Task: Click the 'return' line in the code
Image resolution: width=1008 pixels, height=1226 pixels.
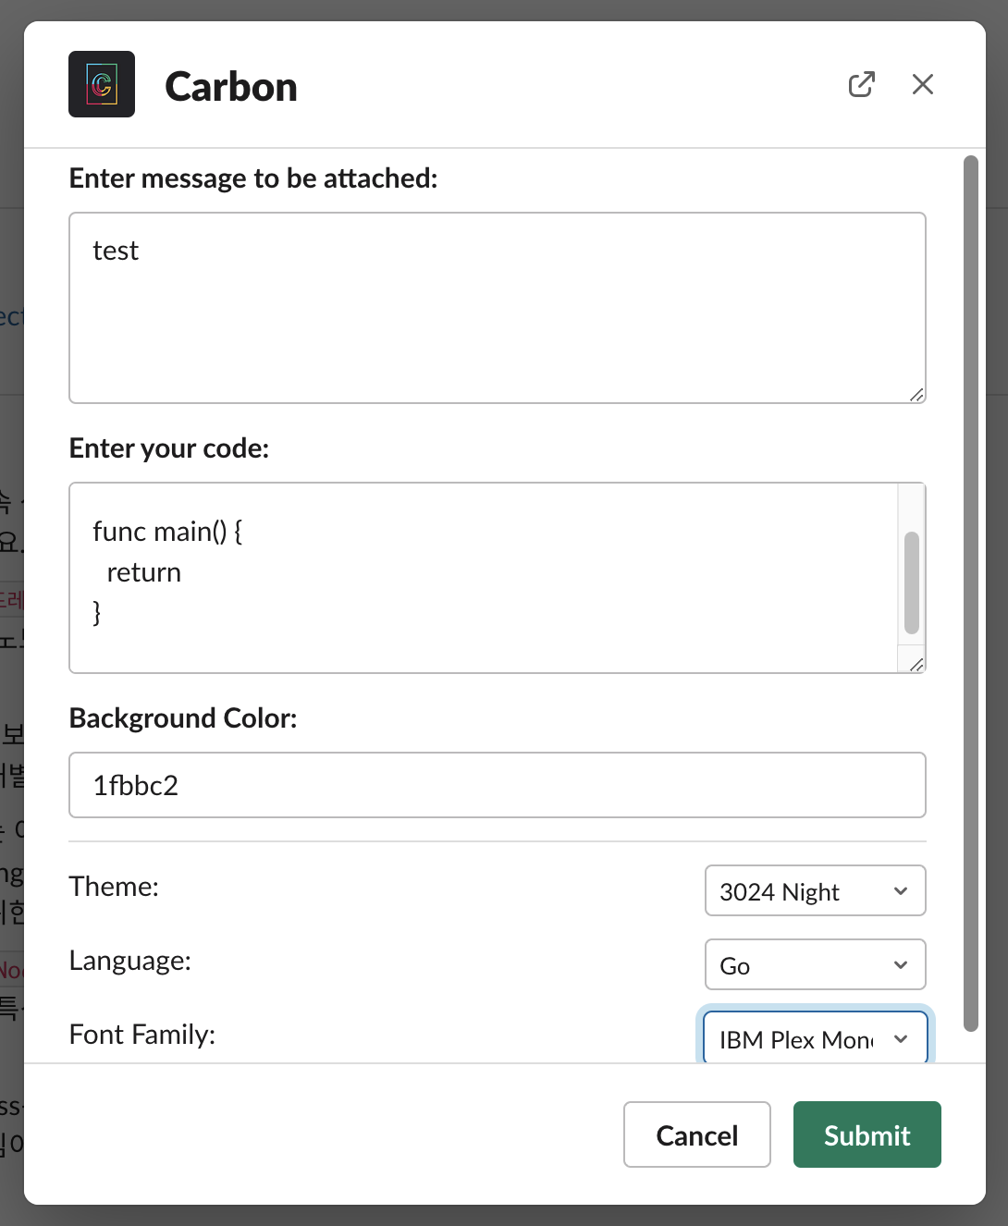Action: pos(144,572)
